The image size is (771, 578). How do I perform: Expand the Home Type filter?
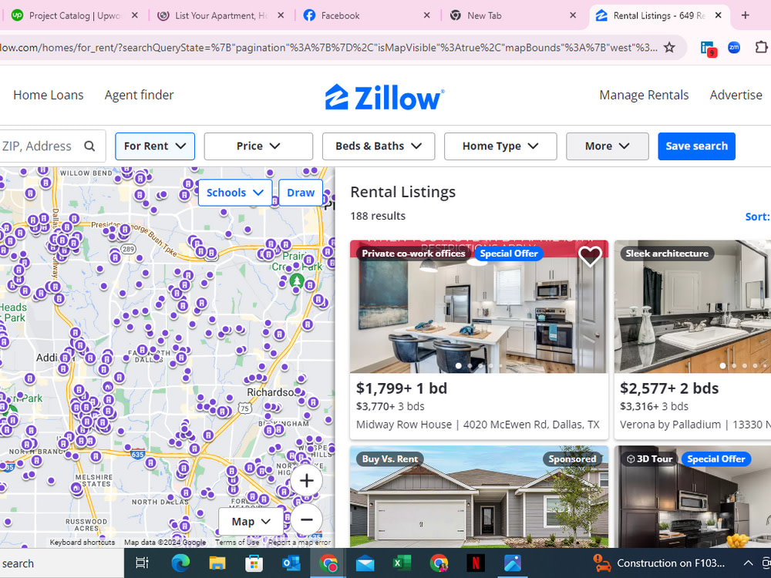coord(500,146)
